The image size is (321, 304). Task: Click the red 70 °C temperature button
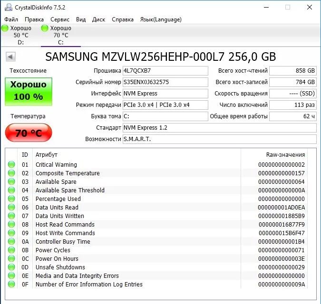[29, 133]
